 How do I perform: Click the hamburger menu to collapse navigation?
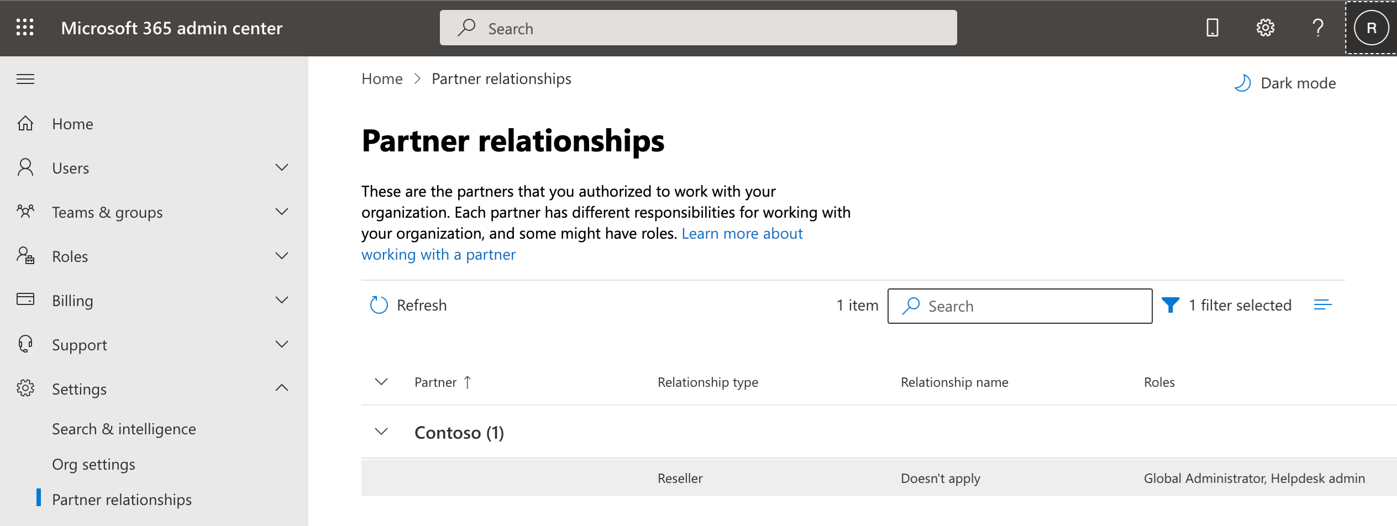coord(25,78)
